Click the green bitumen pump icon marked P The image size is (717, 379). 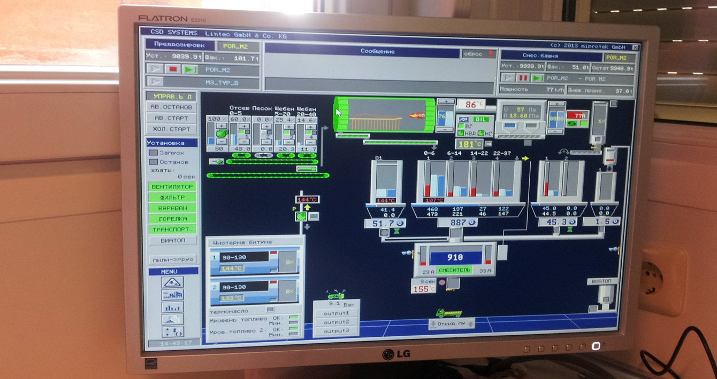[x=301, y=216]
